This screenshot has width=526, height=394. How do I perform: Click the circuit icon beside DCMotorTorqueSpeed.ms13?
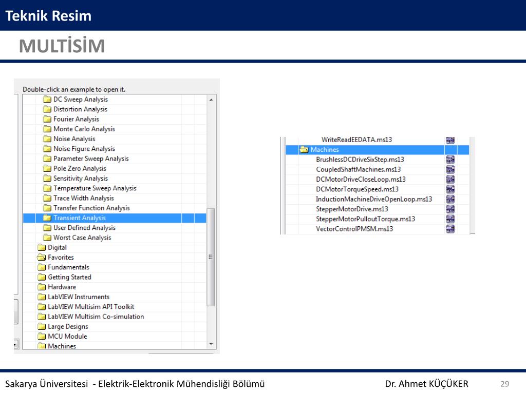450,189
